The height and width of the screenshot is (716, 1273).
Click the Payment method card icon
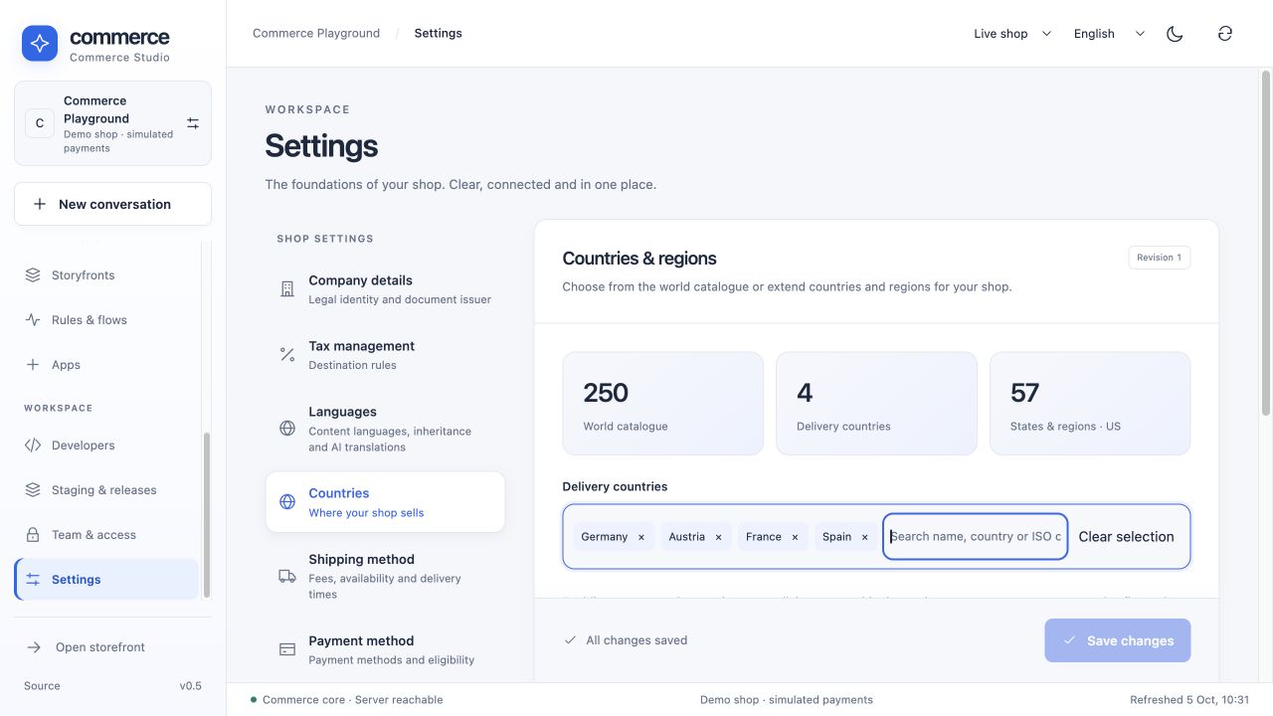click(x=287, y=649)
